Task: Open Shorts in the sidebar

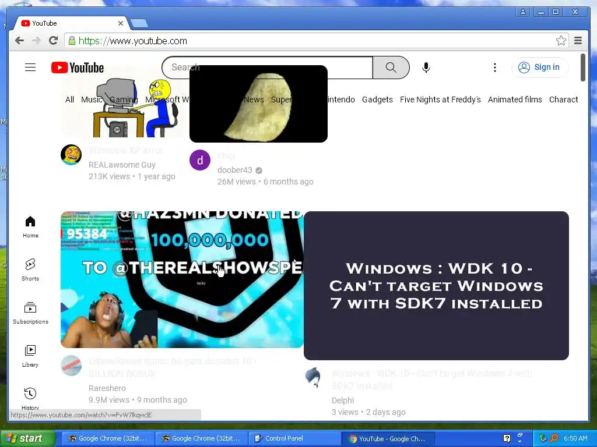Action: coord(30,270)
